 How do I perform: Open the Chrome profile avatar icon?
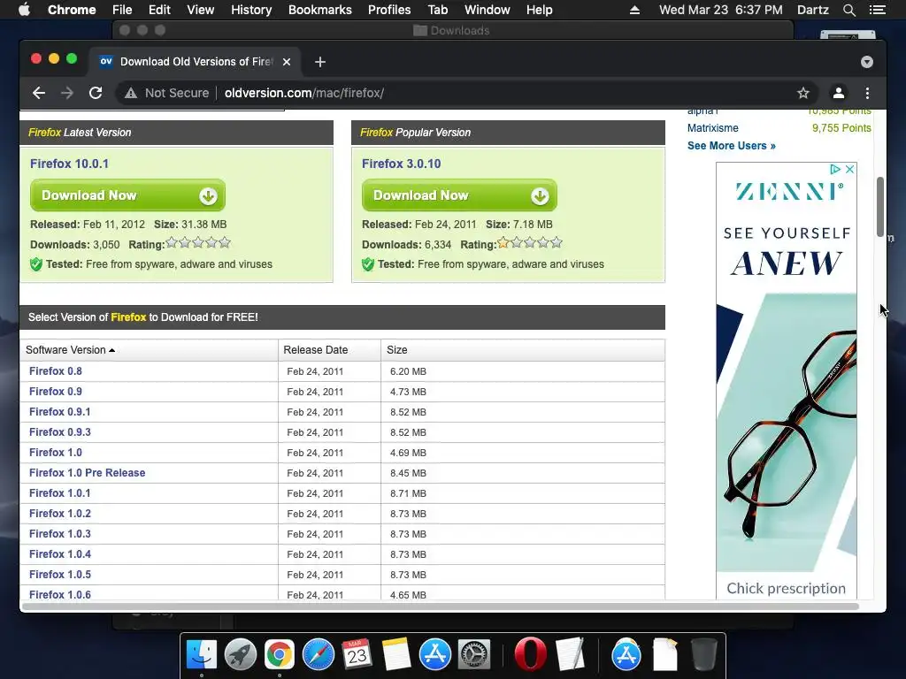point(839,93)
